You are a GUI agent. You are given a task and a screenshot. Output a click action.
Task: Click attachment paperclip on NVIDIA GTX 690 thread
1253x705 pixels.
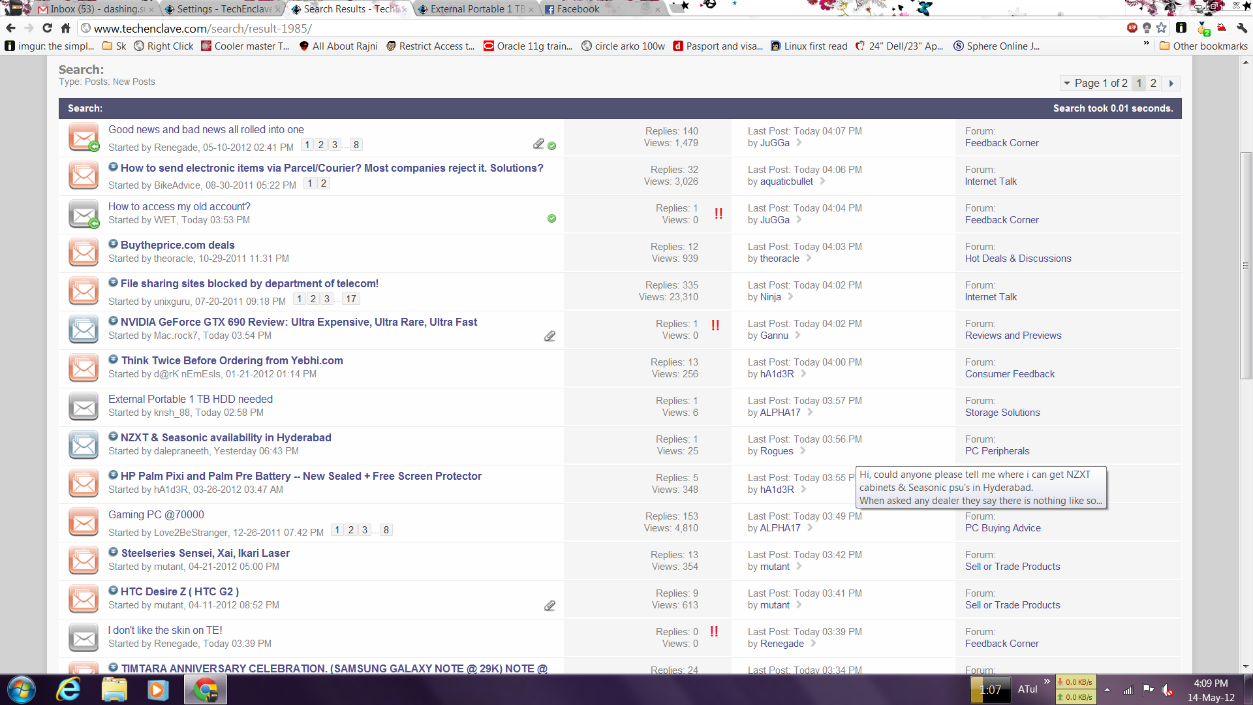[549, 336]
